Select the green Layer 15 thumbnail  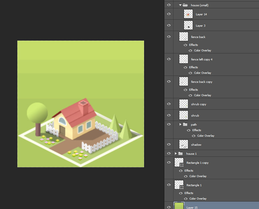(x=179, y=206)
